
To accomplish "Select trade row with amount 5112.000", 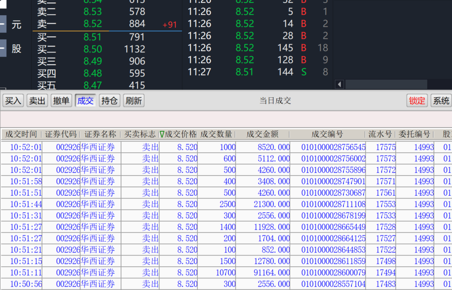I will 226,159.
